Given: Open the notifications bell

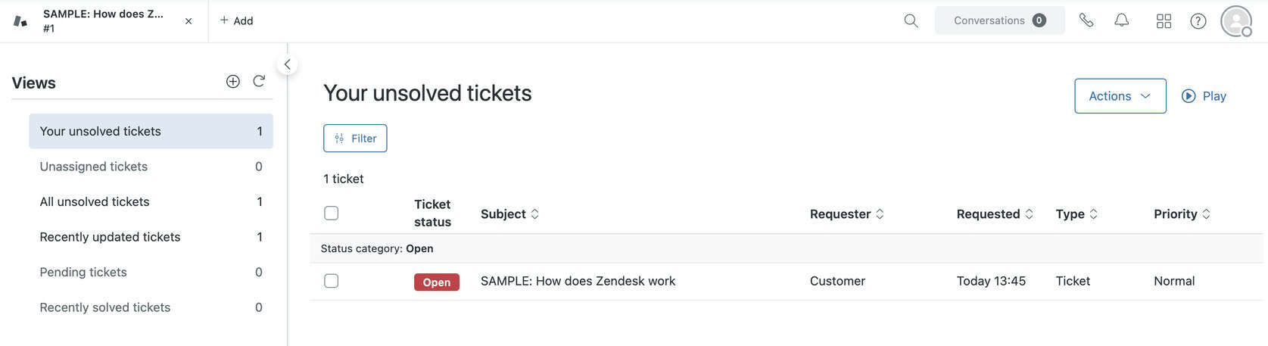Looking at the screenshot, I should click(1122, 20).
